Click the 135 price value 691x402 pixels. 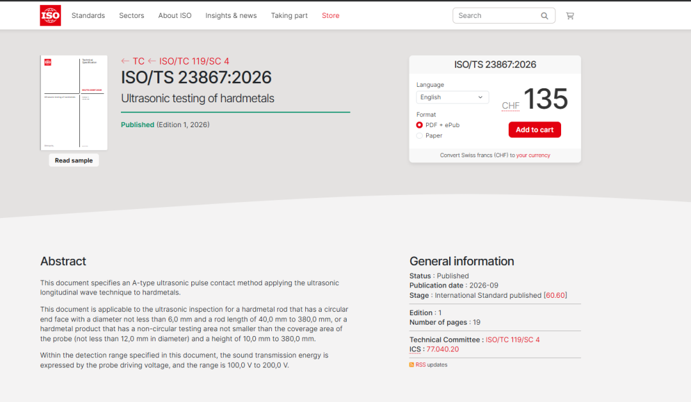pos(546,98)
